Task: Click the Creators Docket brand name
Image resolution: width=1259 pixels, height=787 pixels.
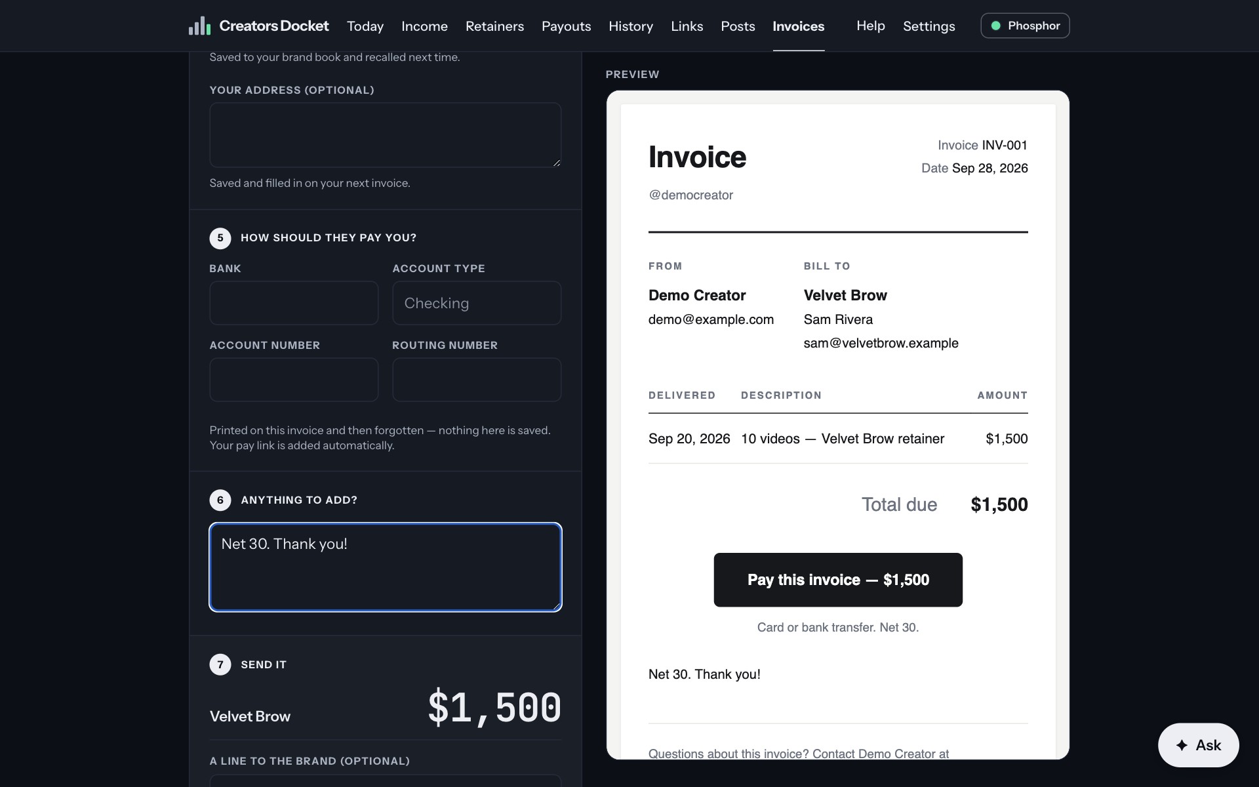Action: [274, 26]
